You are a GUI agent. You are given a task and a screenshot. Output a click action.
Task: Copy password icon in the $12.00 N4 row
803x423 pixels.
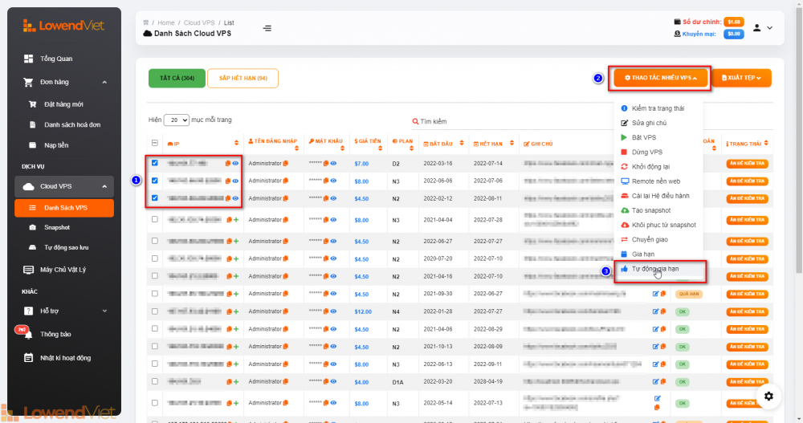326,311
